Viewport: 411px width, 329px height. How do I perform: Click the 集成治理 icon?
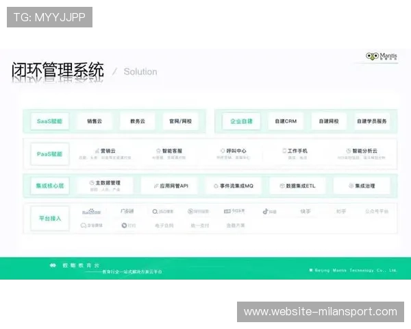click(x=351, y=186)
